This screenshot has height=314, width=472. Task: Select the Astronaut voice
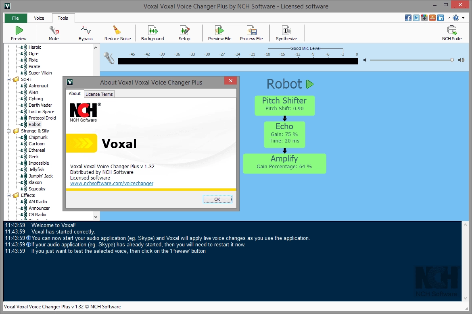(39, 86)
